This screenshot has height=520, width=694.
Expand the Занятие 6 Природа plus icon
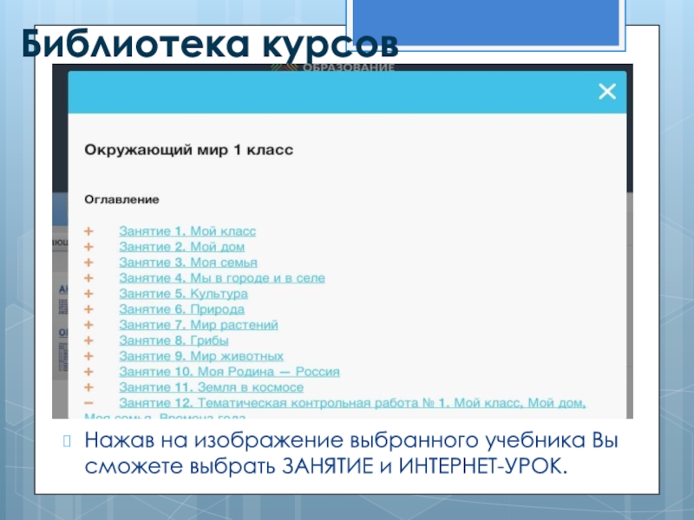[x=89, y=309]
